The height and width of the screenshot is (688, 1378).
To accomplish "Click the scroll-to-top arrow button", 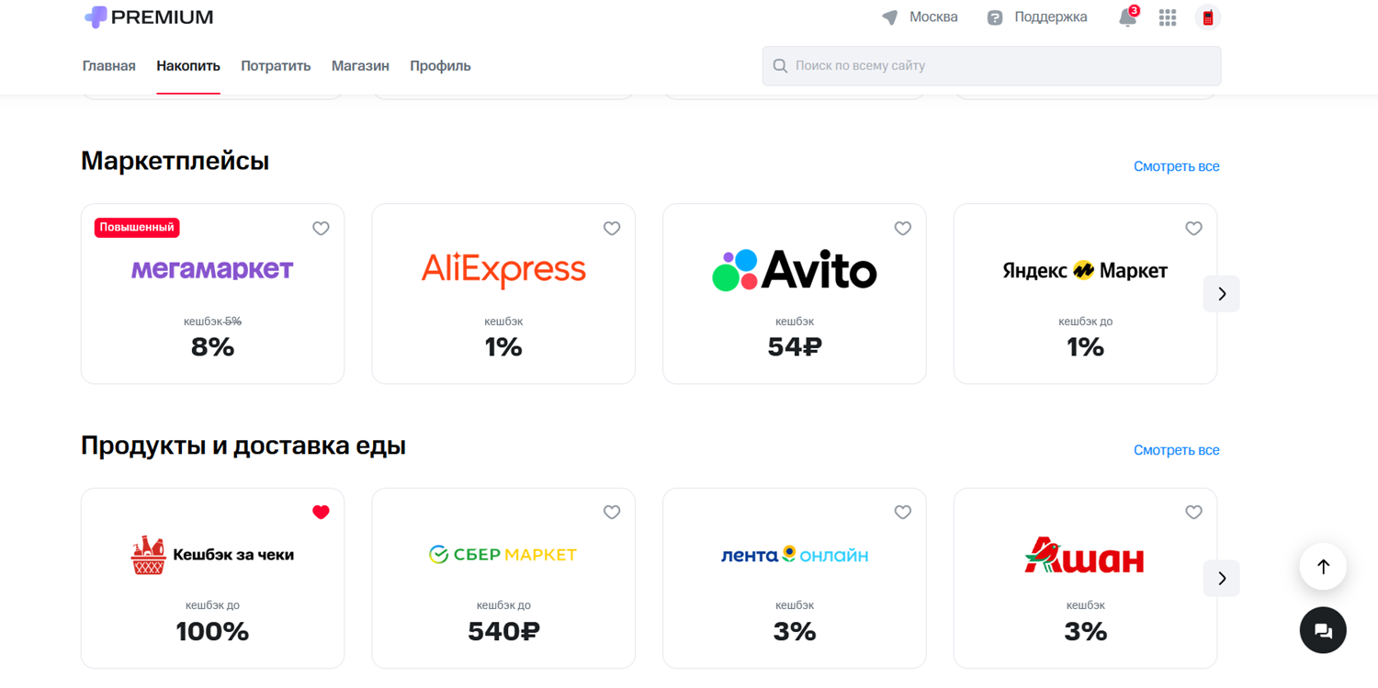I will coord(1323,567).
